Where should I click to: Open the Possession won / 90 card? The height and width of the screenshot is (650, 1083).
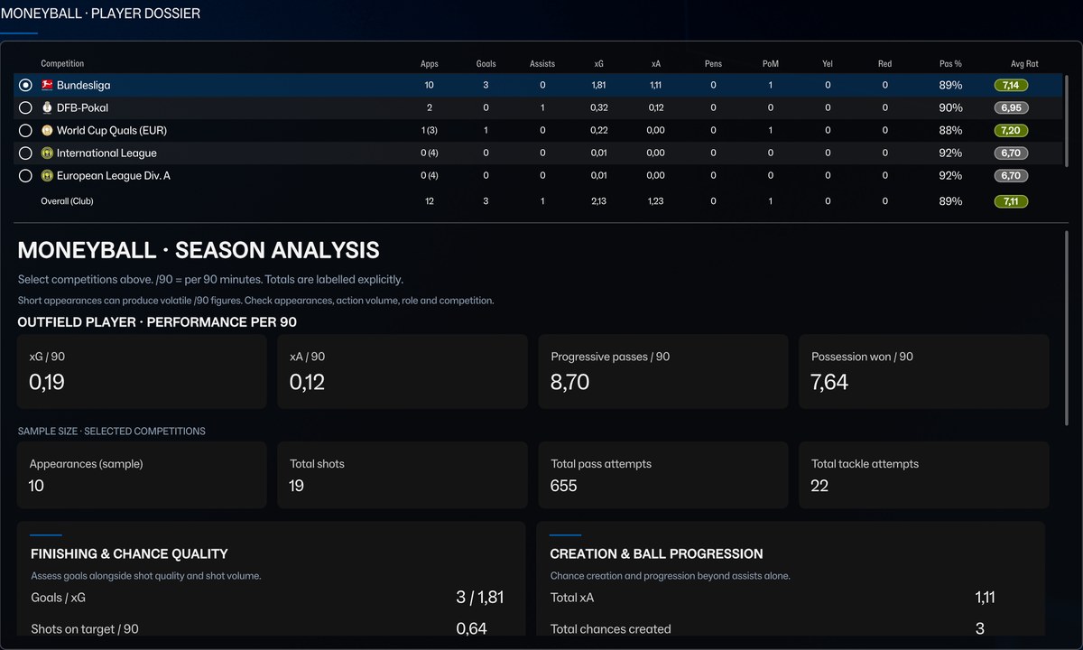click(924, 372)
